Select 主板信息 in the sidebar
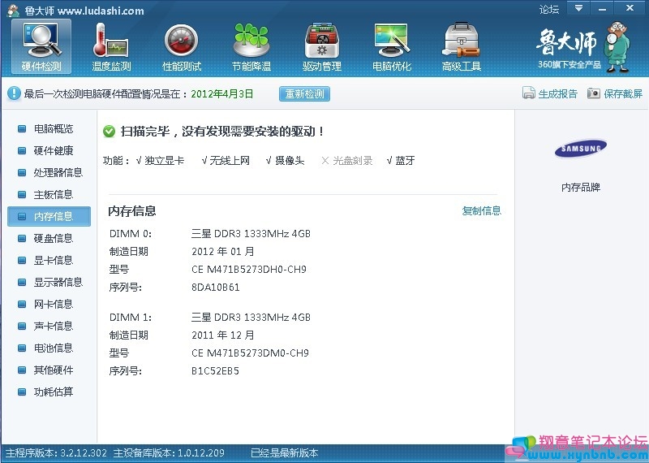 point(54,194)
